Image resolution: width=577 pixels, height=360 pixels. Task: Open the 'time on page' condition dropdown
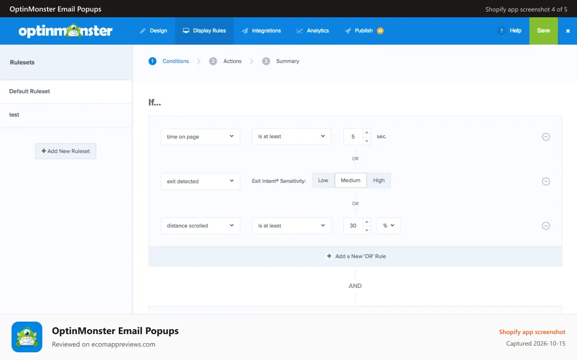[200, 137]
